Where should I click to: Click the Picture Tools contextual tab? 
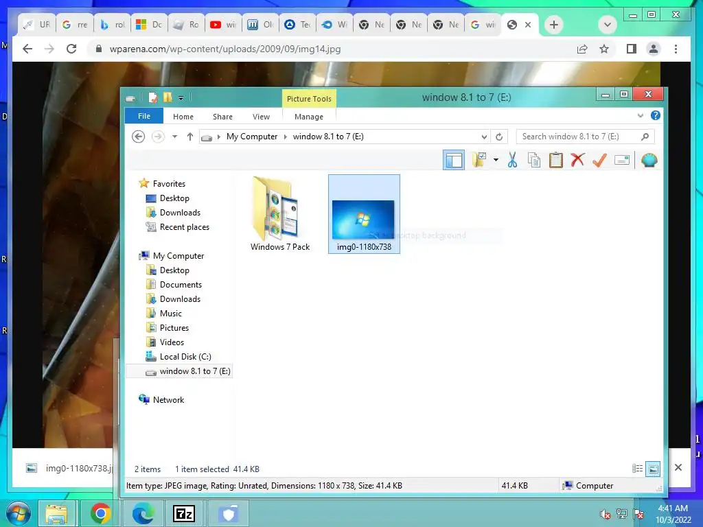pos(309,99)
